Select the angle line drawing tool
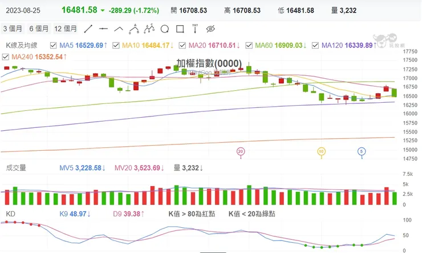Viewport: 422px width, 253px height. [x=119, y=29]
